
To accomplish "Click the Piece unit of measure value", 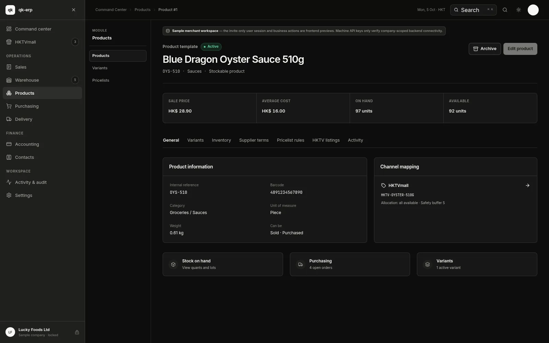I will (276, 213).
